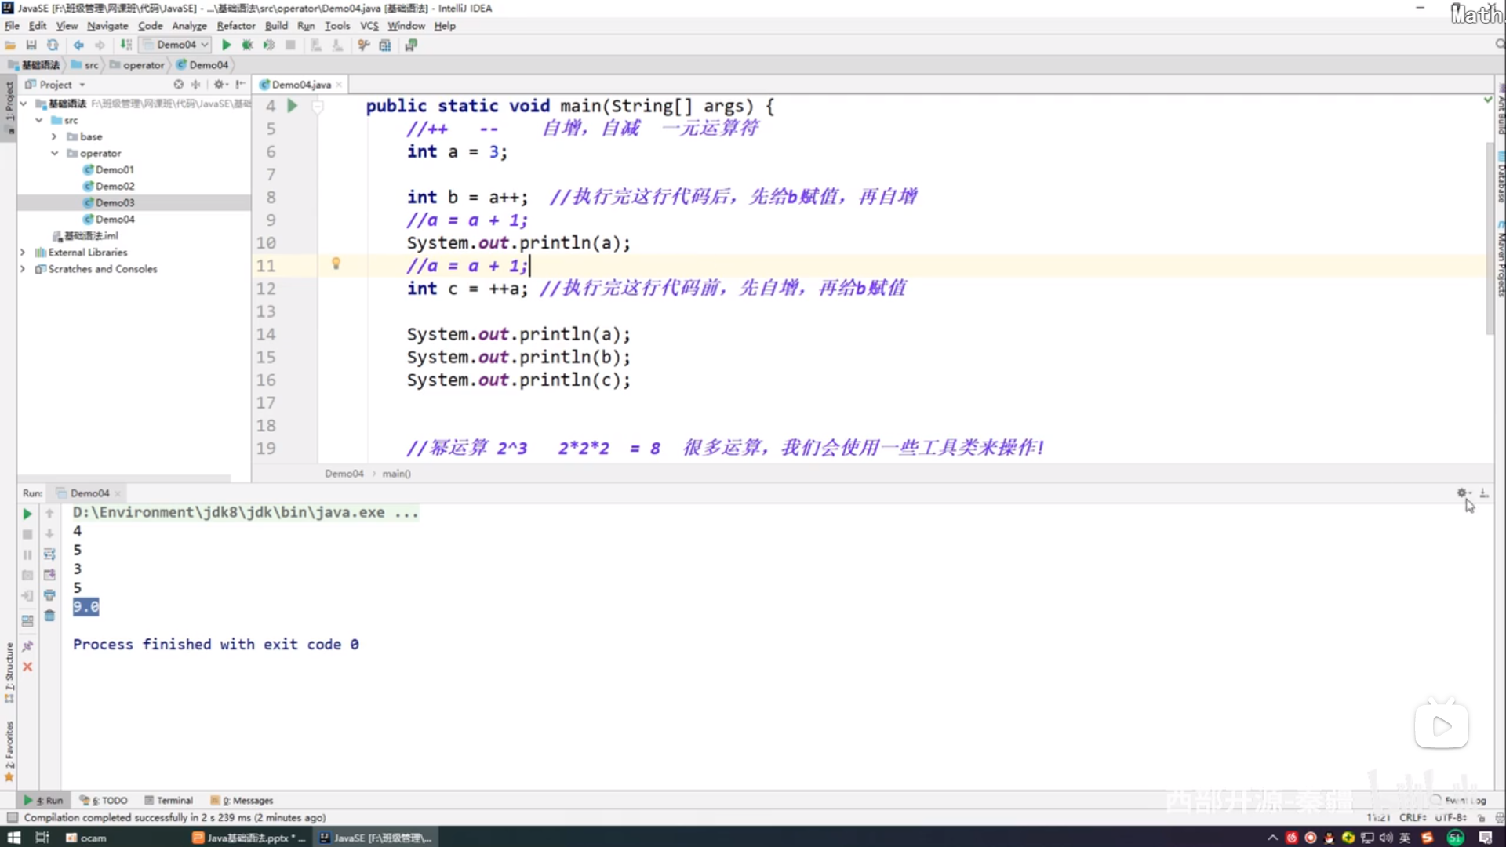The width and height of the screenshot is (1506, 847).
Task: Toggle pin tab in the Run panel
Action: tap(27, 646)
